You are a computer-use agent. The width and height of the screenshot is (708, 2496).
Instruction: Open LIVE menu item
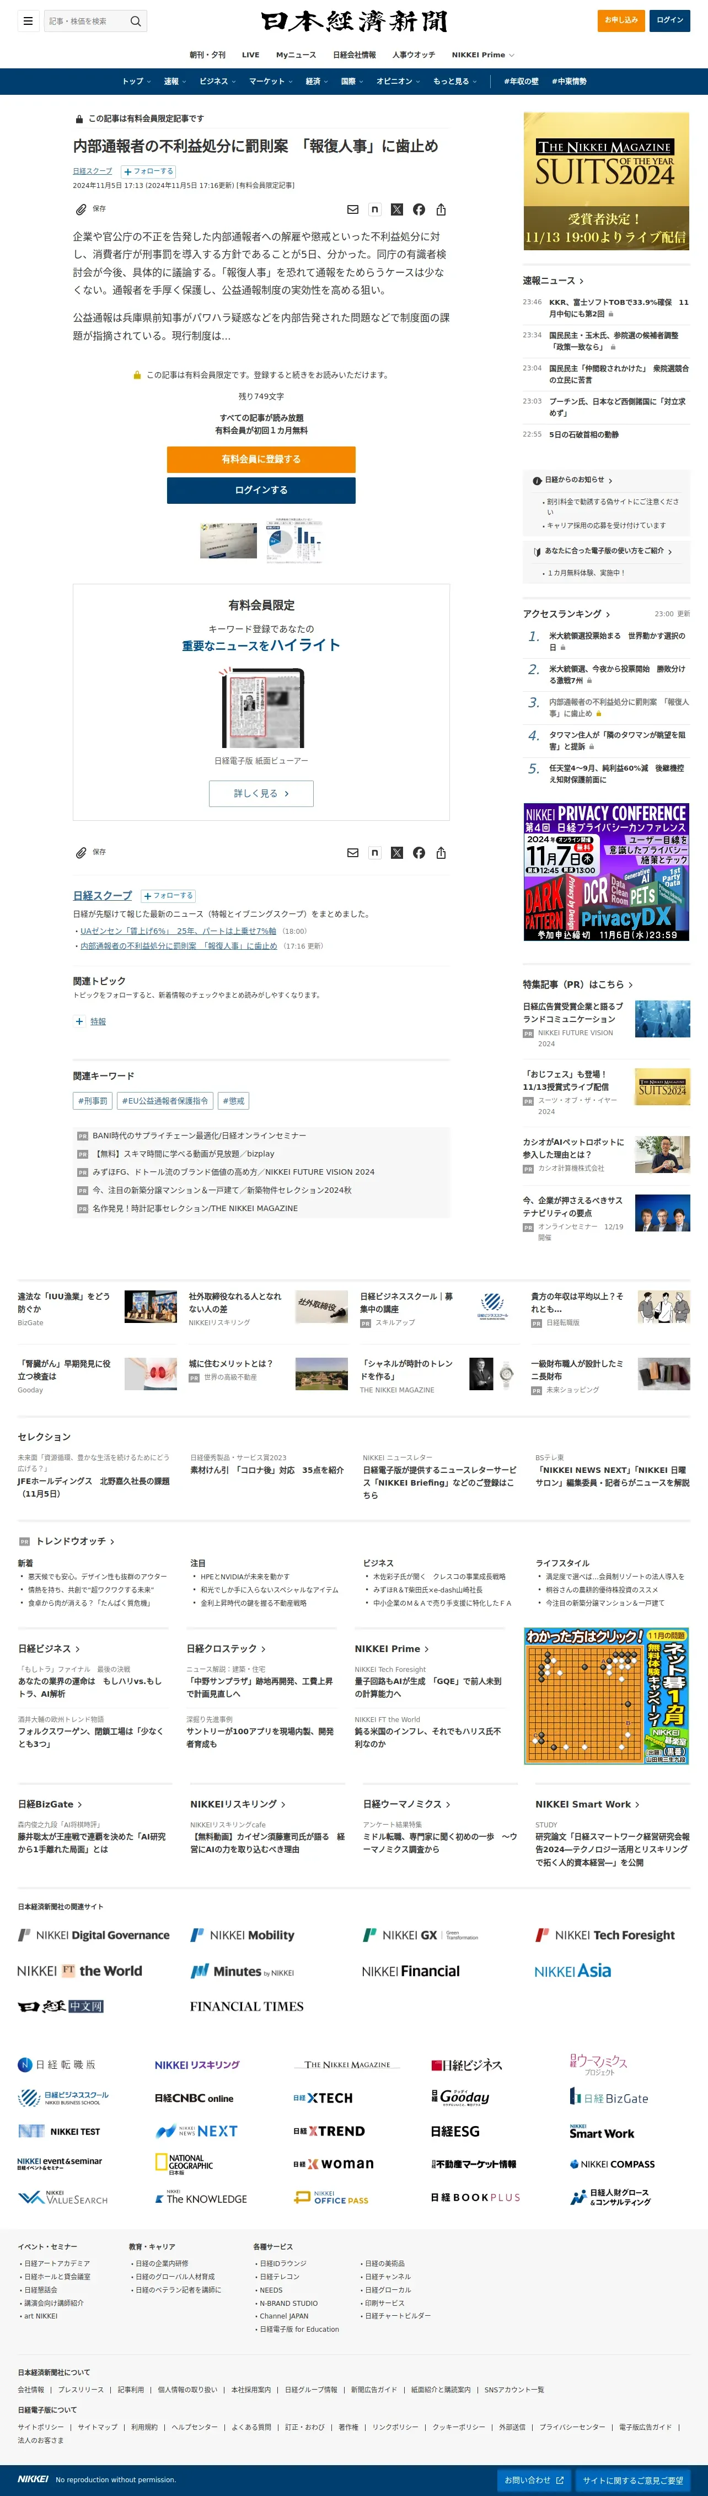[250, 55]
